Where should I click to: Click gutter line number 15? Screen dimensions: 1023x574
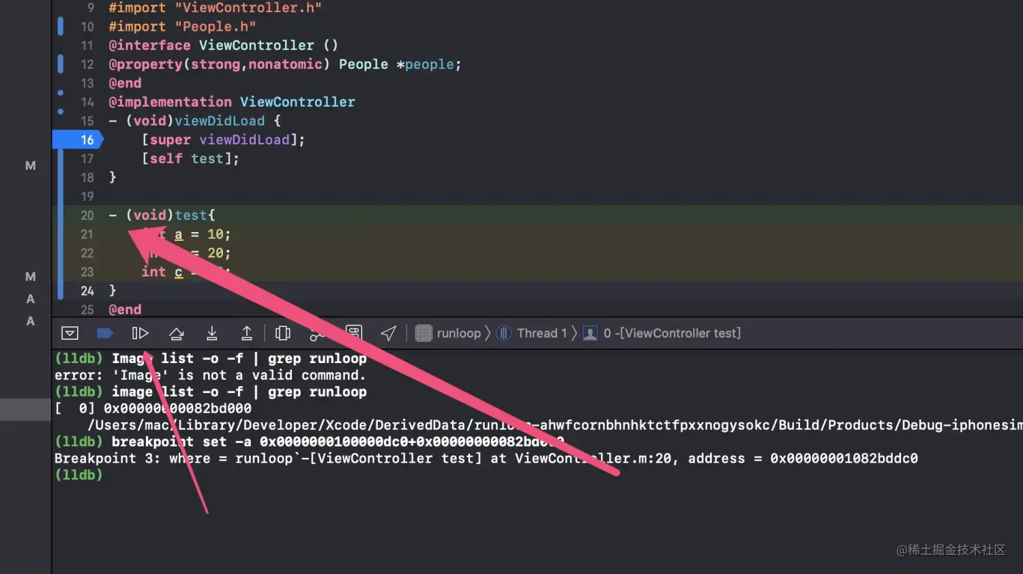87,121
